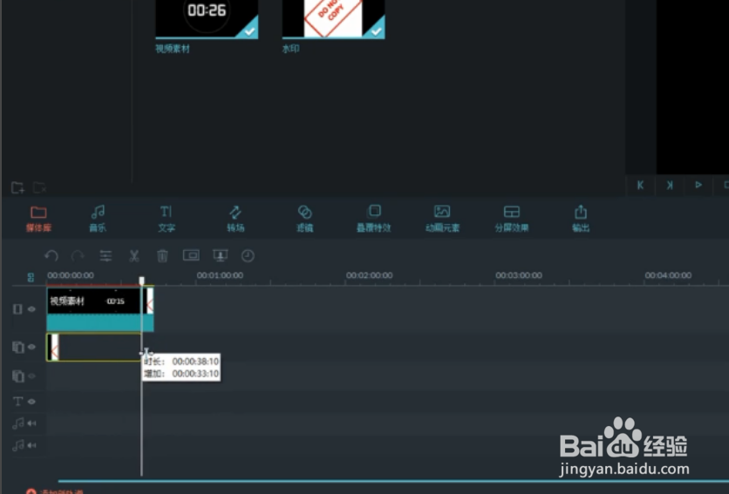Mute the second music track
The image size is (729, 494).
click(31, 445)
